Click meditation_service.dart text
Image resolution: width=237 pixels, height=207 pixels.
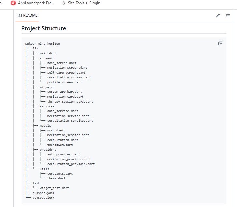point(68,116)
